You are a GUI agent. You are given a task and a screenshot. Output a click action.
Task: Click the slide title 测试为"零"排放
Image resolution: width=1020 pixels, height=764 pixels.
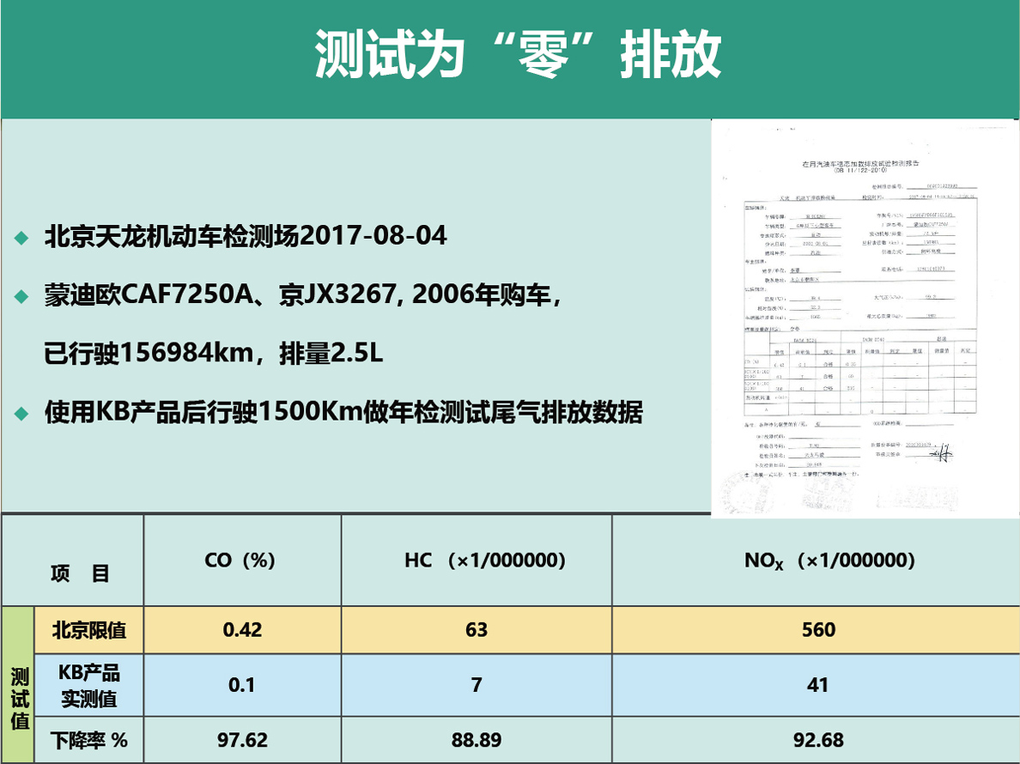point(518,57)
